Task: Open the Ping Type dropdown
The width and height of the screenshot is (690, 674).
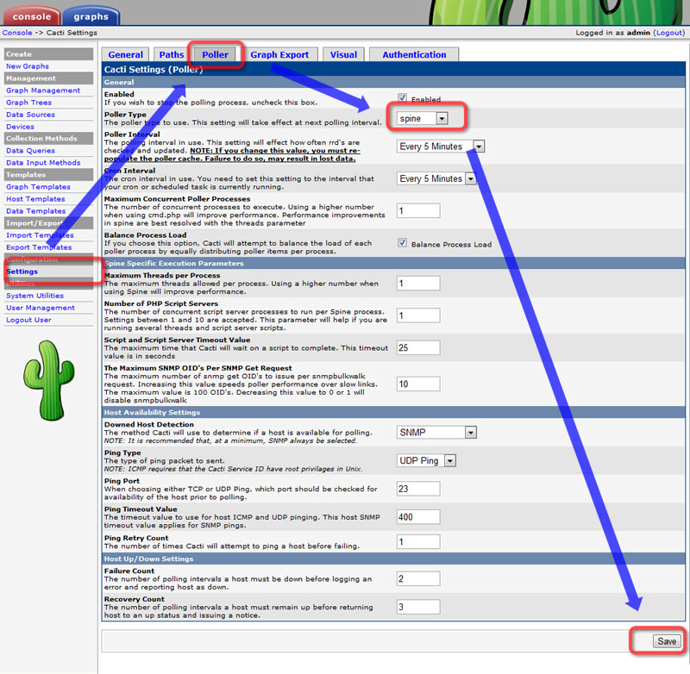Action: [x=425, y=460]
